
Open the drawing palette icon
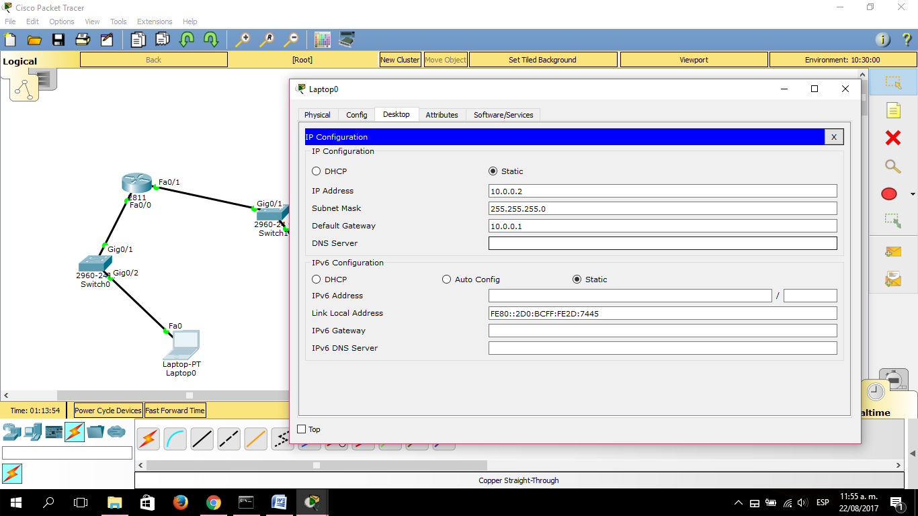pos(323,40)
